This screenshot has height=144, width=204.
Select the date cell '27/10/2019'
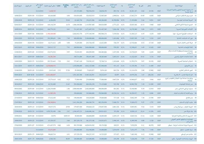[x=18, y=98]
